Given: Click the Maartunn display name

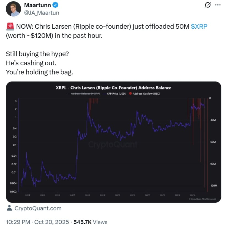Looking at the screenshot, I should click(37, 5).
